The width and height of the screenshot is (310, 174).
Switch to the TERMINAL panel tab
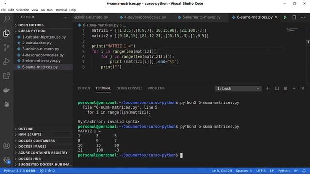(103, 88)
